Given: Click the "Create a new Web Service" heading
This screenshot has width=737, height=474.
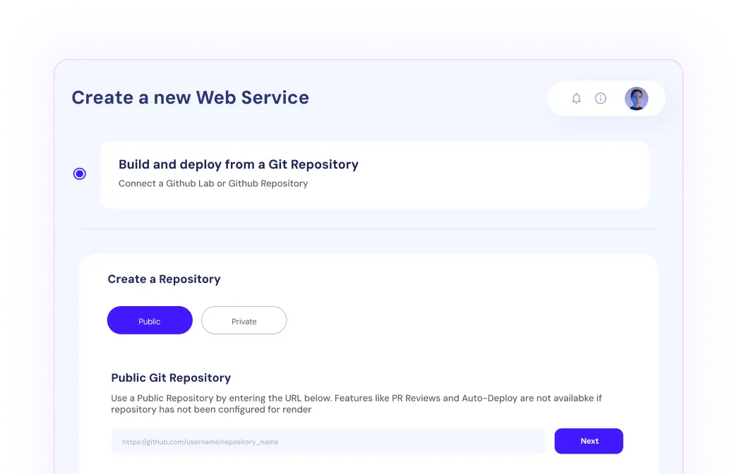Looking at the screenshot, I should point(191,97).
